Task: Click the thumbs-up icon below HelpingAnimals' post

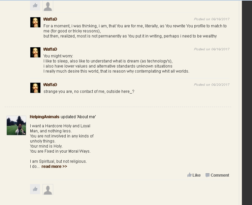Action: click(x=35, y=189)
